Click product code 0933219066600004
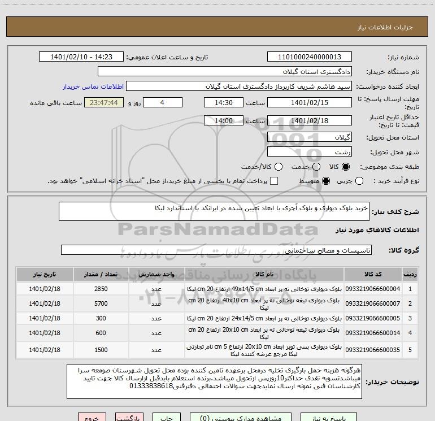This screenshot has height=421, width=435. [373, 289]
